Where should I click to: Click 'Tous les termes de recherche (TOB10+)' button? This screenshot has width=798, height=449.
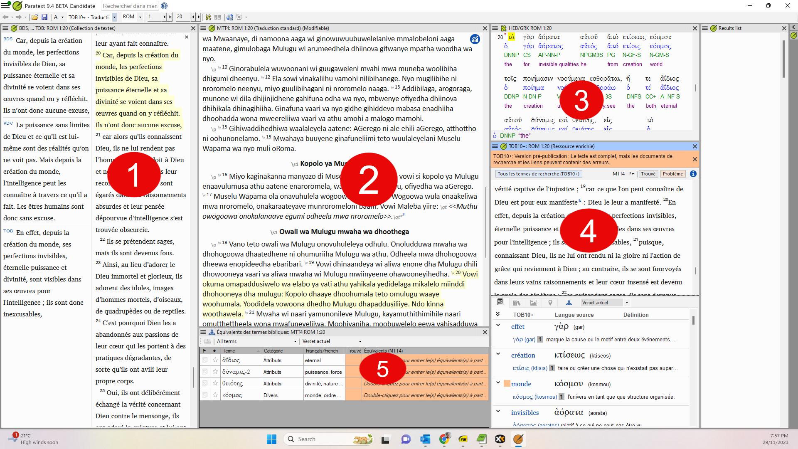tap(539, 174)
